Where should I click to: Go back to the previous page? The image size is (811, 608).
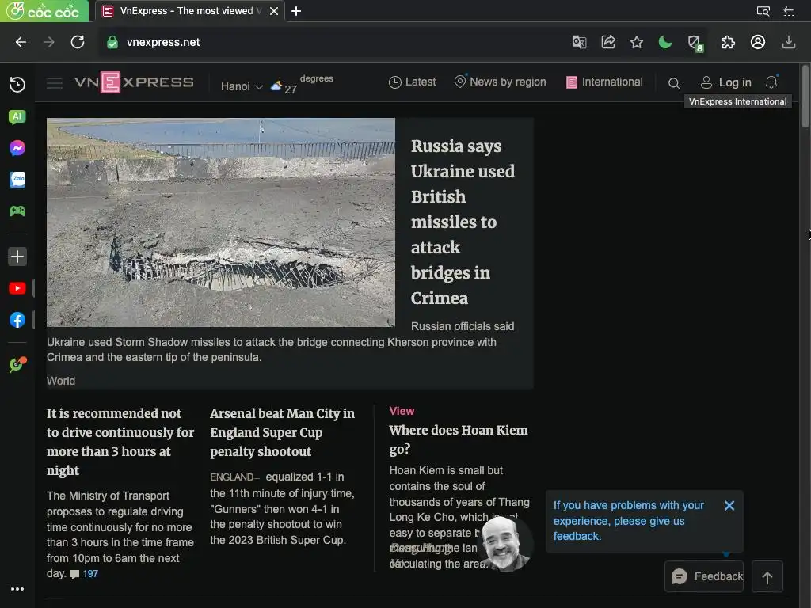coord(21,43)
